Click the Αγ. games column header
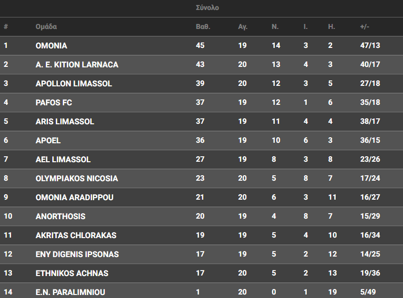Image resolution: width=403 pixels, height=298 pixels. 243,26
